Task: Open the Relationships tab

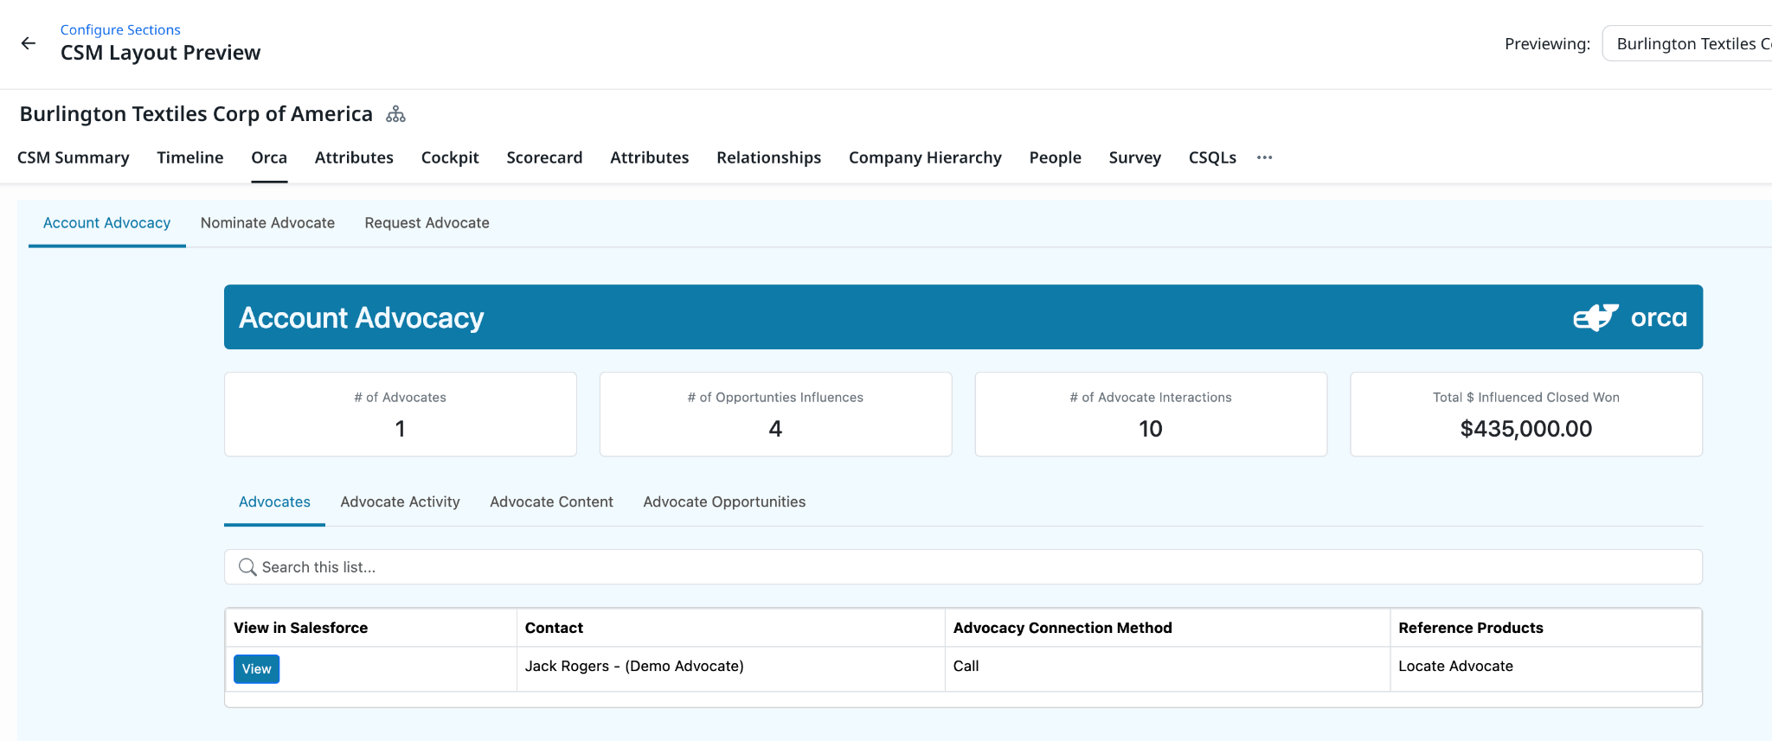Action: point(768,157)
